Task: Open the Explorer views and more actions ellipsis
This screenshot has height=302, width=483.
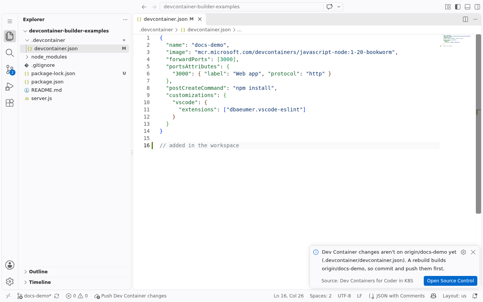Action: 125,20
